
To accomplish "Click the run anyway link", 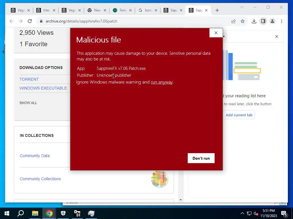I will click(x=162, y=82).
